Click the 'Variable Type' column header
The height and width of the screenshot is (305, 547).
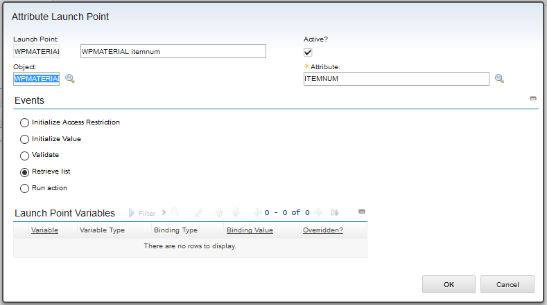click(102, 230)
